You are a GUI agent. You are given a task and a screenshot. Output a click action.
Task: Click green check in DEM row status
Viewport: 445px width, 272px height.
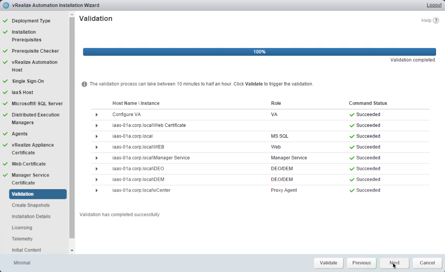click(x=352, y=179)
